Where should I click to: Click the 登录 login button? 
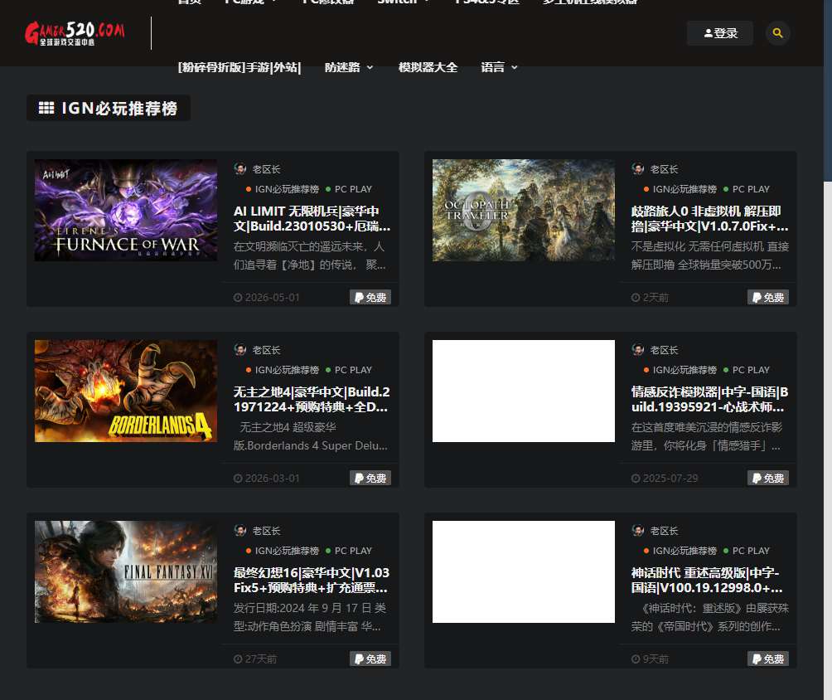coord(719,33)
